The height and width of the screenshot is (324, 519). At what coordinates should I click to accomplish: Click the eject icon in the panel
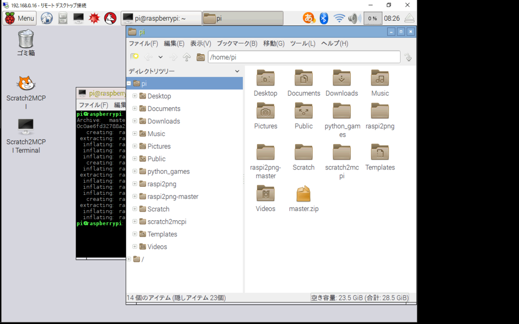[x=410, y=18]
